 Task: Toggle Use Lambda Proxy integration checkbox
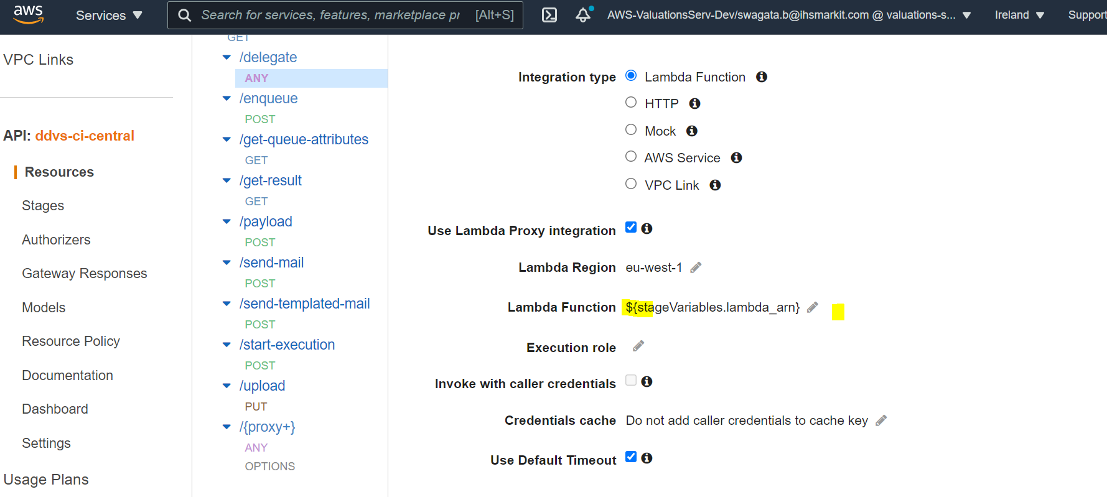tap(631, 227)
